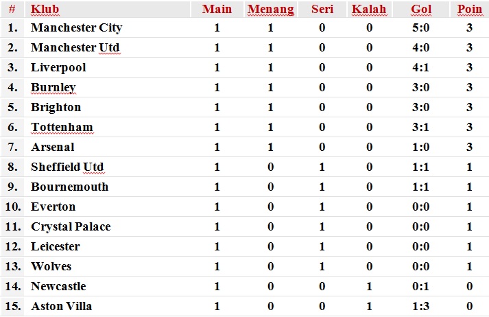Select the Sheffield Utd club name
The width and height of the screenshot is (489, 317).
(67, 167)
